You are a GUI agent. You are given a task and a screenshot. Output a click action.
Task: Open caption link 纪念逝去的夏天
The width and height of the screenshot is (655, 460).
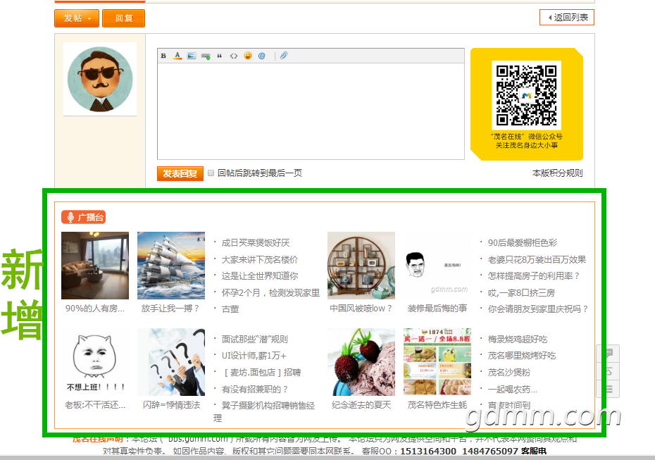click(x=361, y=405)
